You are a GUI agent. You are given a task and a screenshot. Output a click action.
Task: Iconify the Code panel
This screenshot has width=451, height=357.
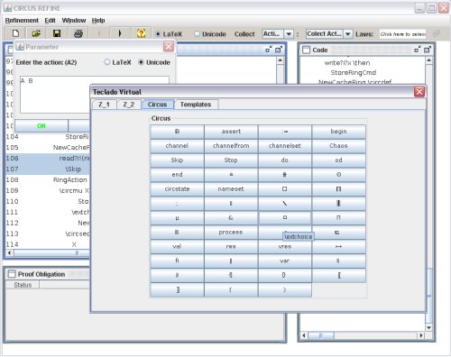click(x=417, y=50)
